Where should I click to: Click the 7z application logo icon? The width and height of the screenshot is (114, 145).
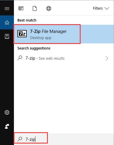(22, 33)
